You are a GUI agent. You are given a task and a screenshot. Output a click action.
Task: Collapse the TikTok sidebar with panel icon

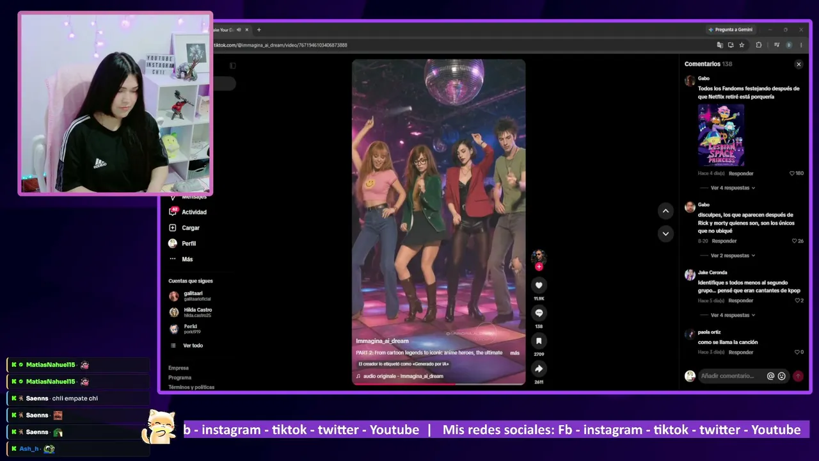coord(232,65)
